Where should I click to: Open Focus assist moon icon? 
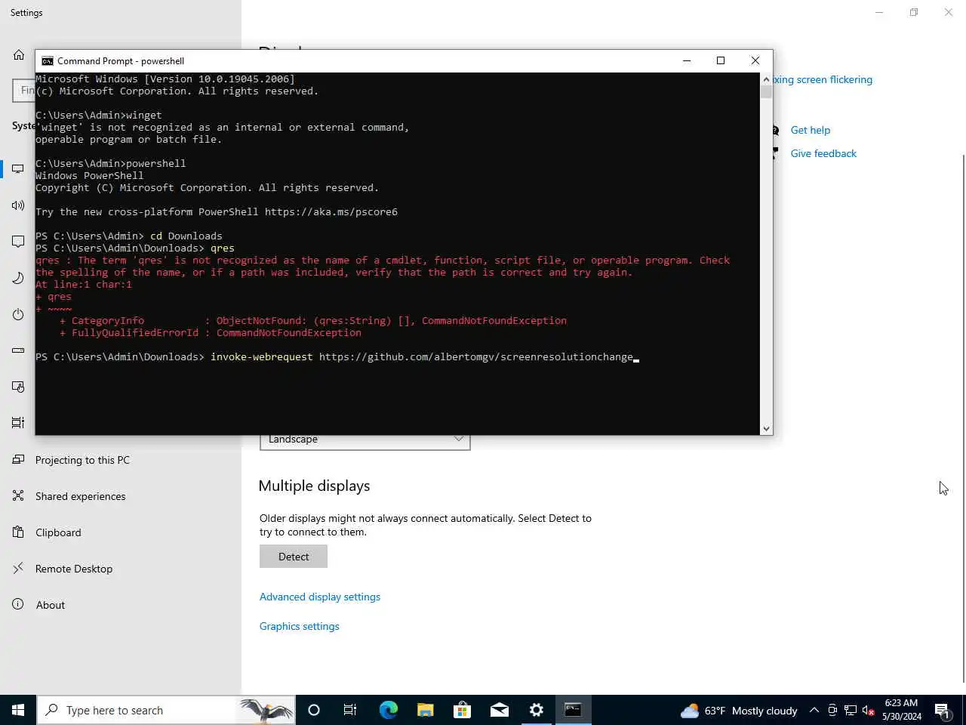coord(18,278)
